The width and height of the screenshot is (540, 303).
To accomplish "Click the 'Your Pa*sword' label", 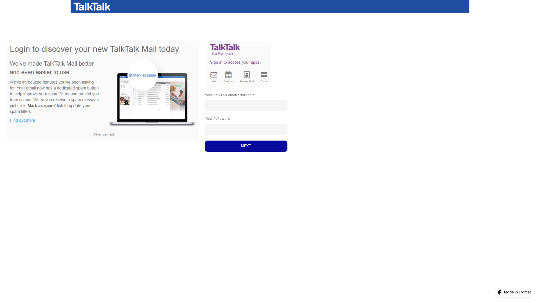I will click(217, 118).
